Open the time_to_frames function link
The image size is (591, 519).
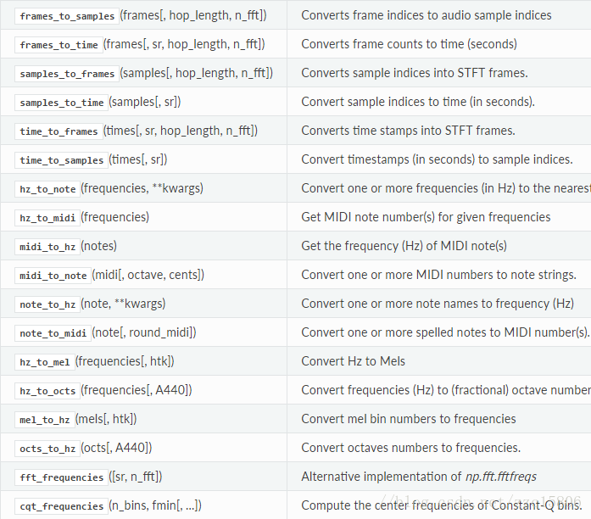pyautogui.click(x=59, y=131)
